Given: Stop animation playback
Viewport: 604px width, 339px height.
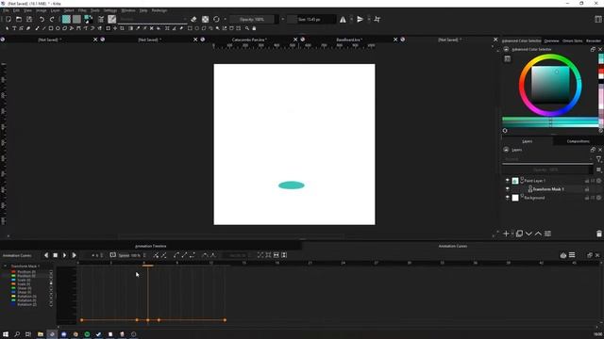Looking at the screenshot, I should click(x=55, y=255).
